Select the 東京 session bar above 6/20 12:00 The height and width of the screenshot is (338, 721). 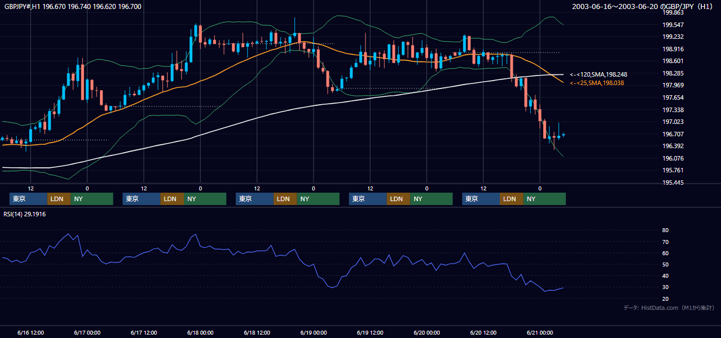click(481, 199)
